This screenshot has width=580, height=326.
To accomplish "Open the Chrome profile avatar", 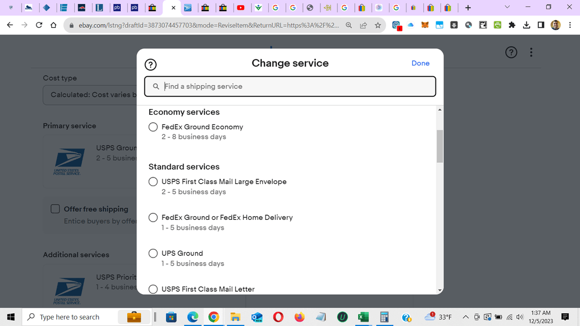I will [x=556, y=25].
